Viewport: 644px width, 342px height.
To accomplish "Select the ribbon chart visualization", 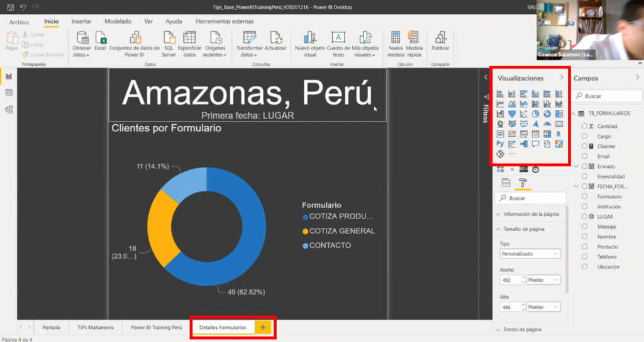I will point(559,104).
